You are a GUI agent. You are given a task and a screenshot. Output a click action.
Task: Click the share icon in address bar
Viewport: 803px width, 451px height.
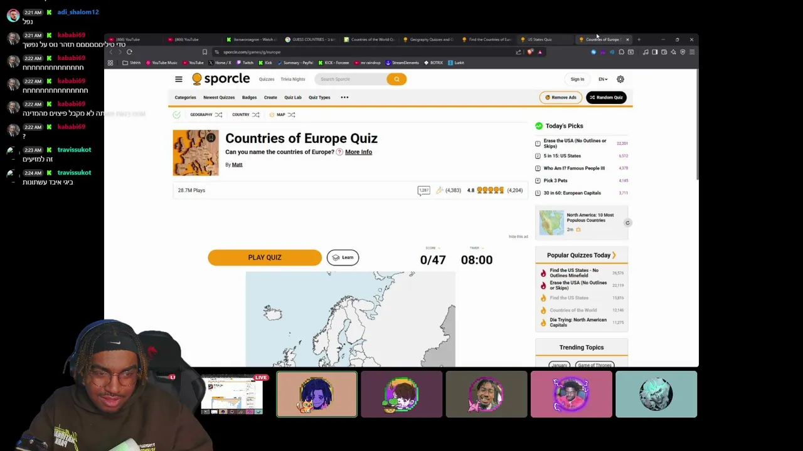point(518,52)
